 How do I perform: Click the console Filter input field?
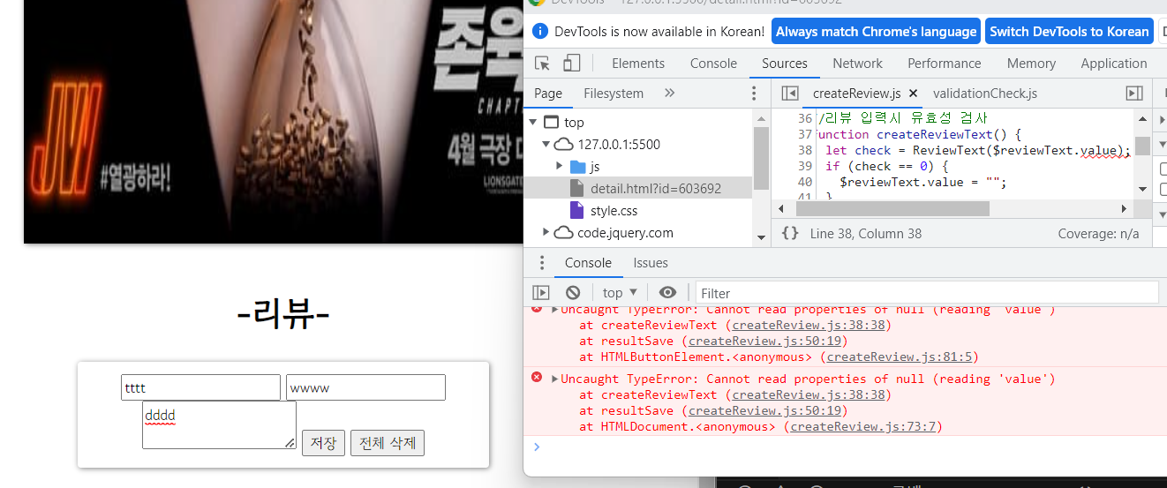(927, 293)
